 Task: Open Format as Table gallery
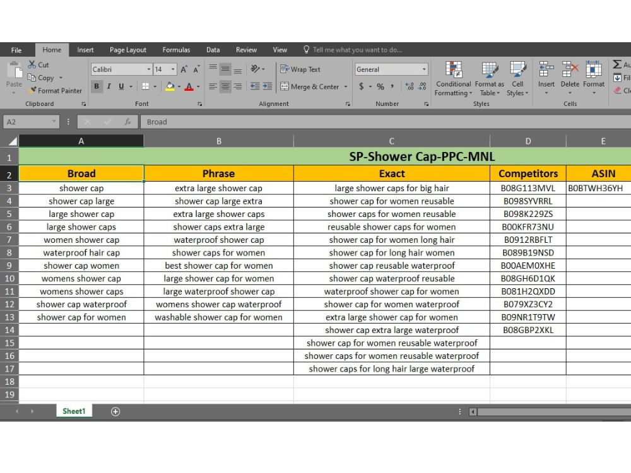pos(490,79)
